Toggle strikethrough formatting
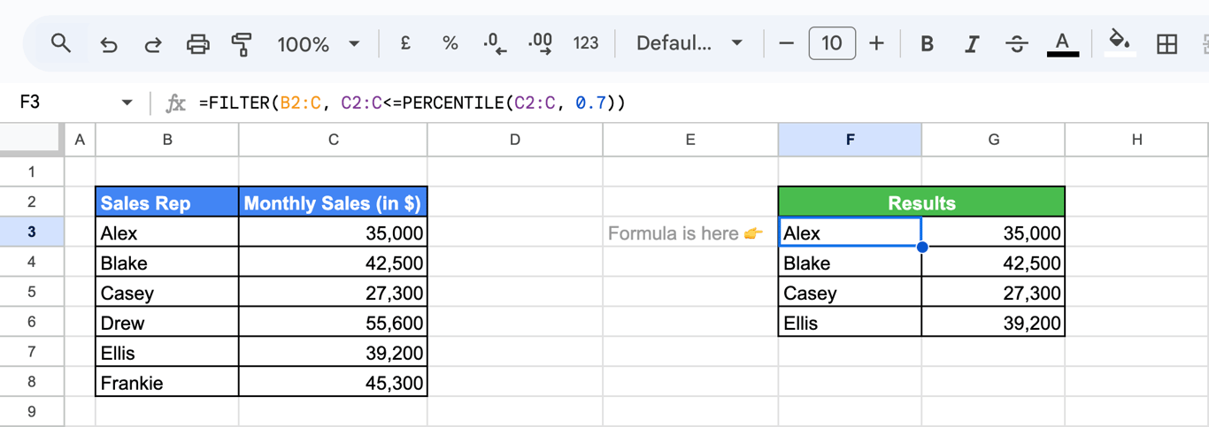 pos(1016,43)
